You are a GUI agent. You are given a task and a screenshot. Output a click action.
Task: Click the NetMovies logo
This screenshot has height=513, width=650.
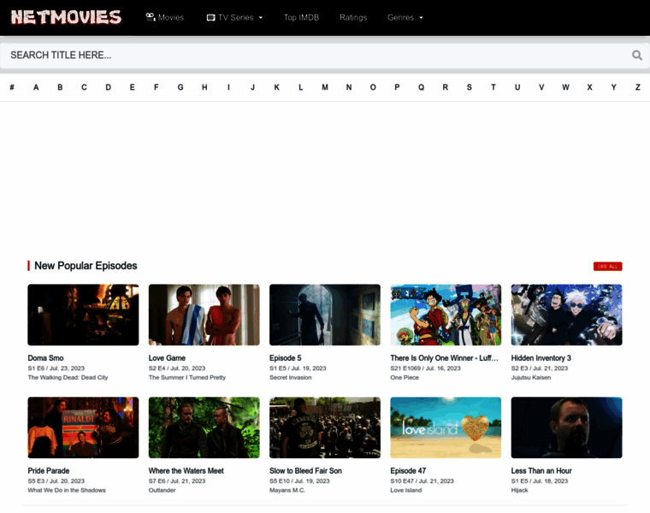(x=66, y=17)
